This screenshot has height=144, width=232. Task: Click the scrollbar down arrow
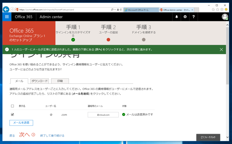pyautogui.click(x=227, y=137)
